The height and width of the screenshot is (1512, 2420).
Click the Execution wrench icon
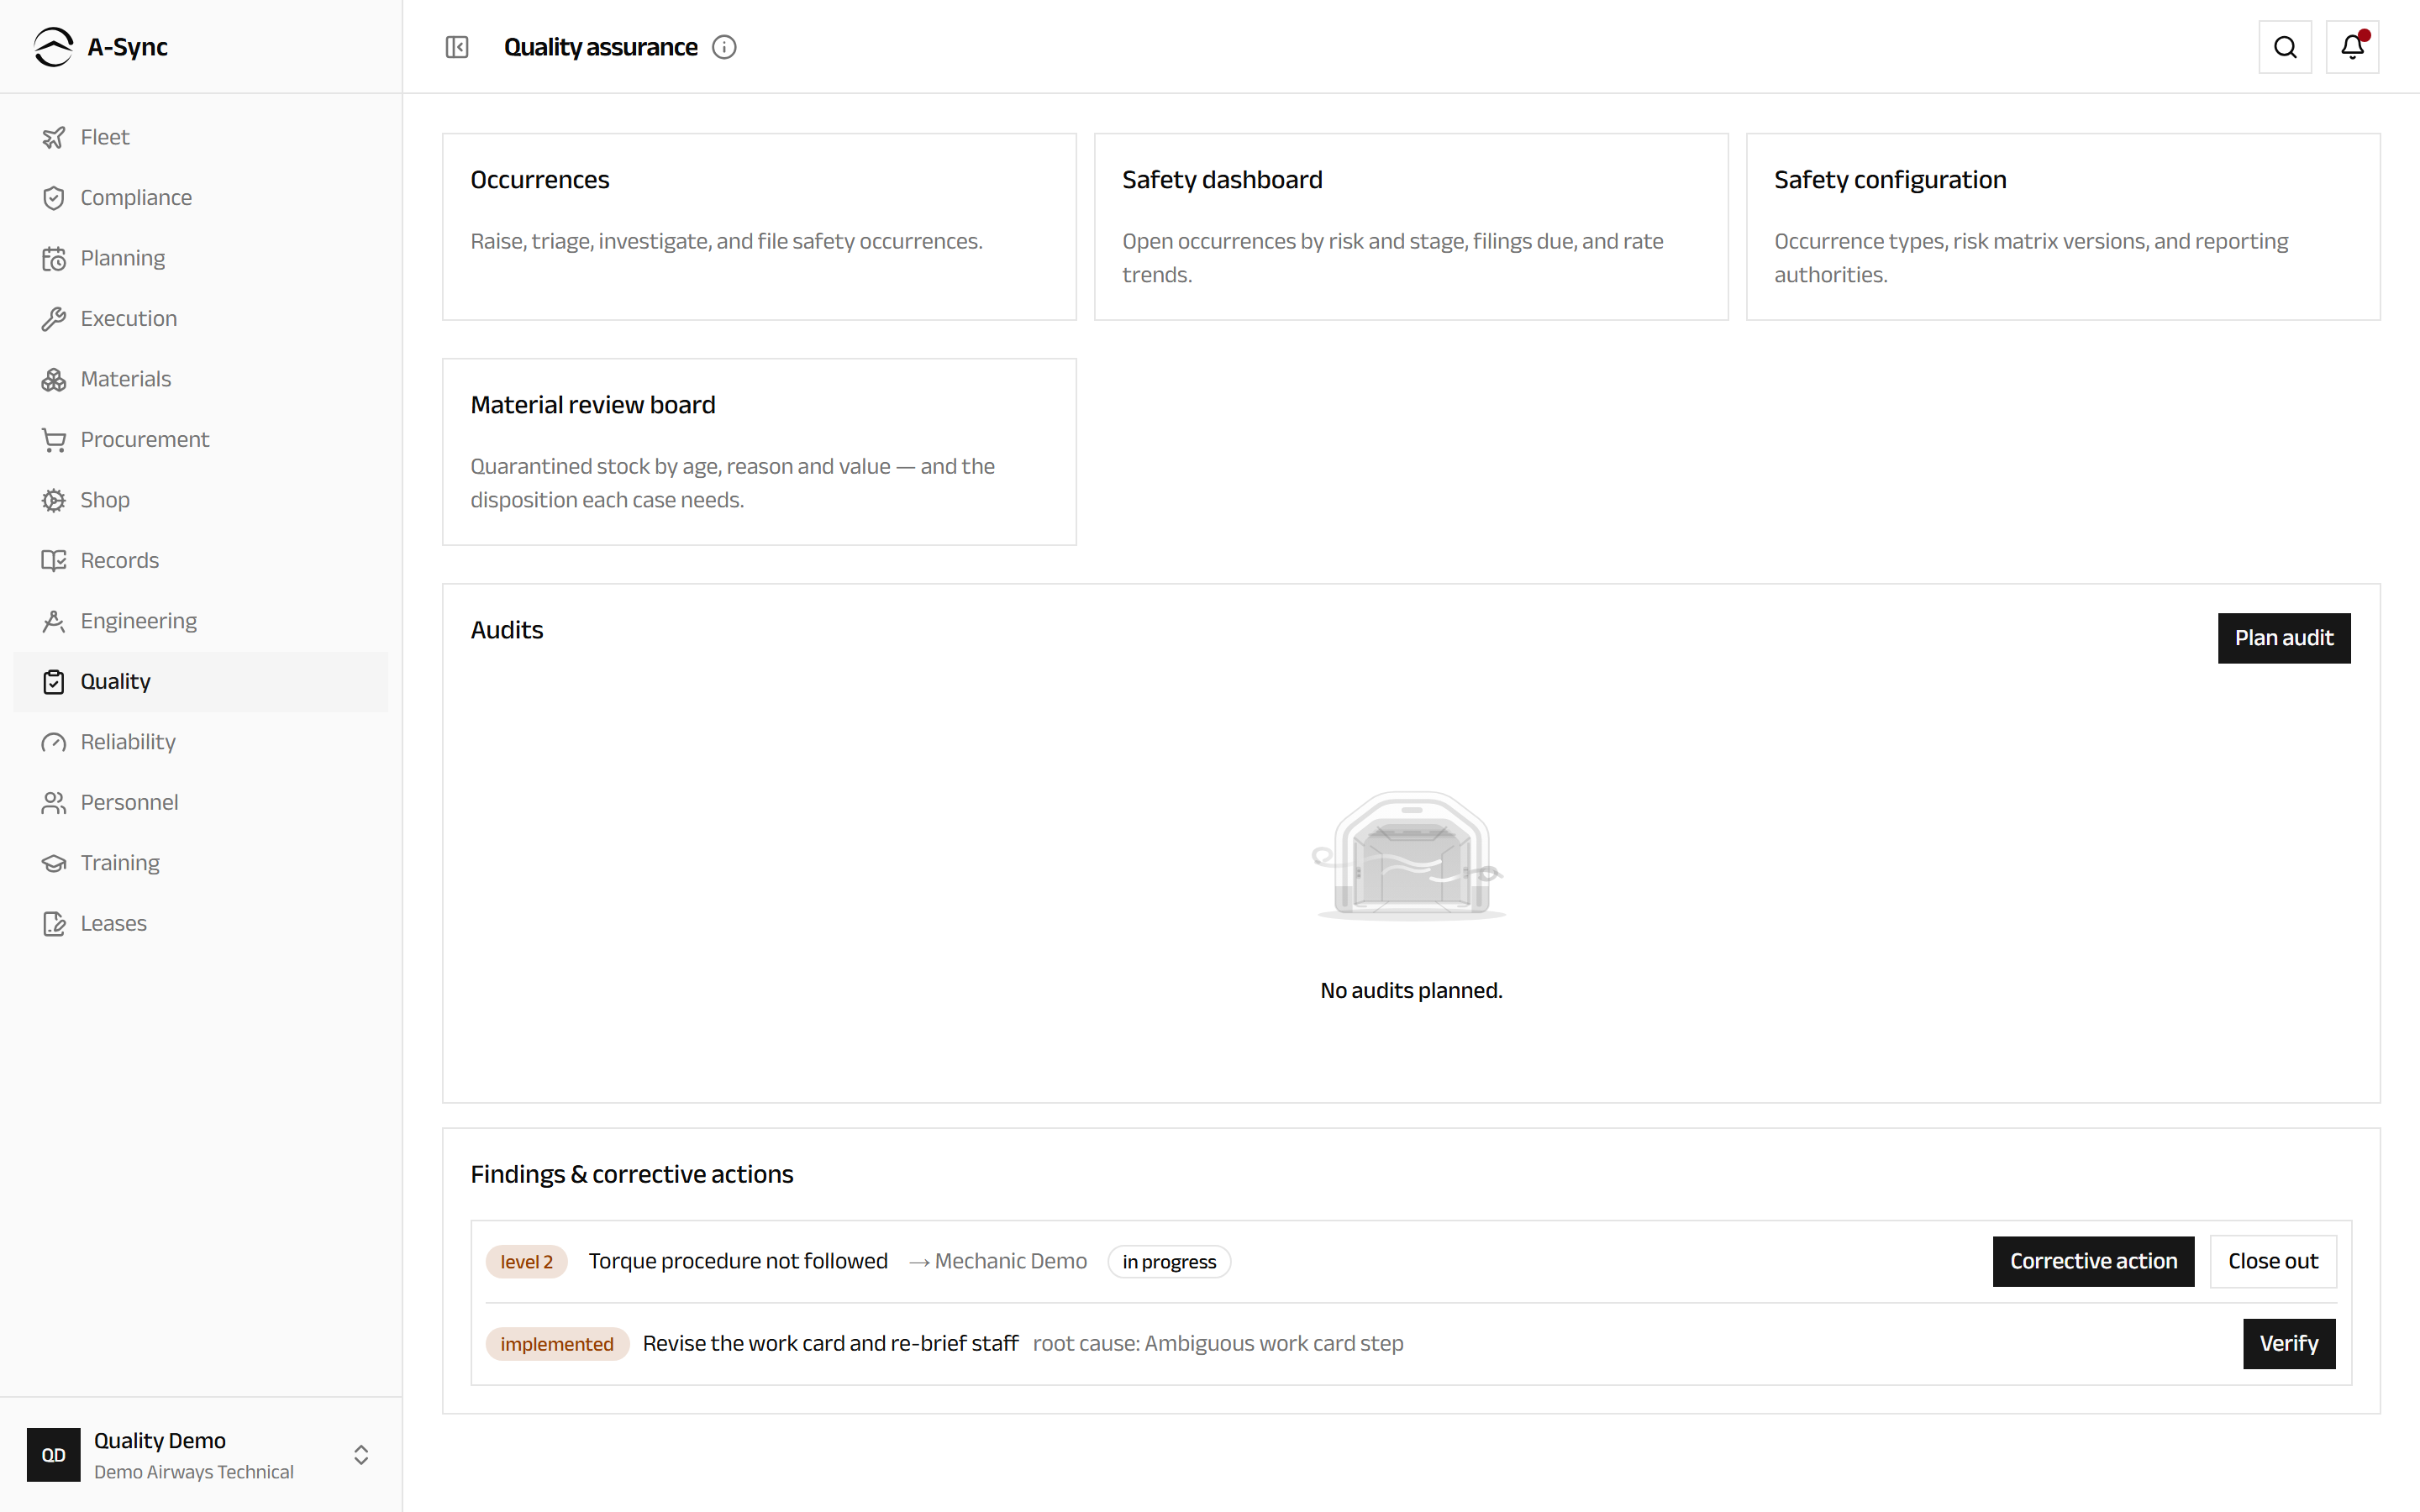pyautogui.click(x=54, y=319)
